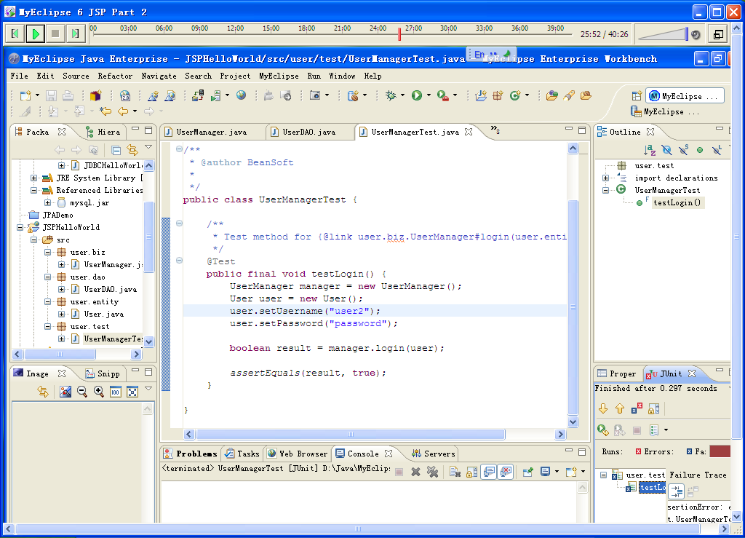The height and width of the screenshot is (538, 745).
Task: Toggle Show Console on Standard Error change
Action: pos(506,472)
